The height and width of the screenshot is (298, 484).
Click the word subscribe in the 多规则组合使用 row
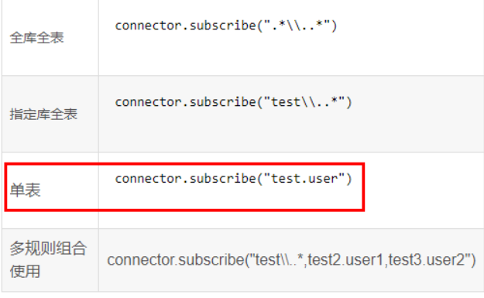(211, 260)
